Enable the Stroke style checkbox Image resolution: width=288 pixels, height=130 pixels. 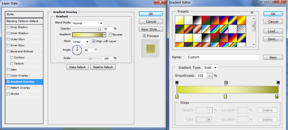(x=8, y=94)
